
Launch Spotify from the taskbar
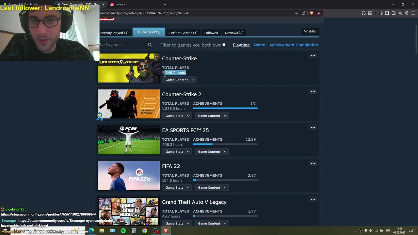pos(123,231)
